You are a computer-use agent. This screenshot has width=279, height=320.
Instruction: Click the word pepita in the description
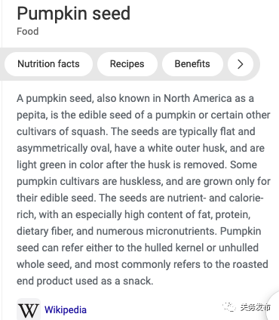[x=31, y=115]
